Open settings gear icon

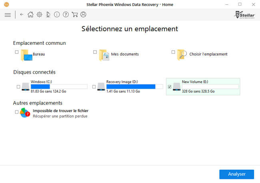coord(39,14)
